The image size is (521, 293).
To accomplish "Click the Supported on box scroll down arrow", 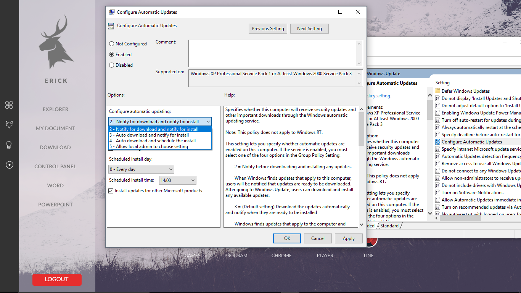I will pyautogui.click(x=359, y=83).
